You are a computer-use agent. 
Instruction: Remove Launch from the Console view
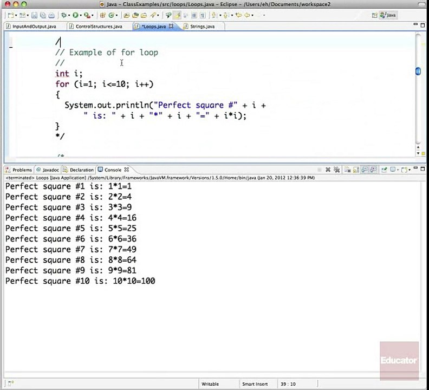click(328, 170)
